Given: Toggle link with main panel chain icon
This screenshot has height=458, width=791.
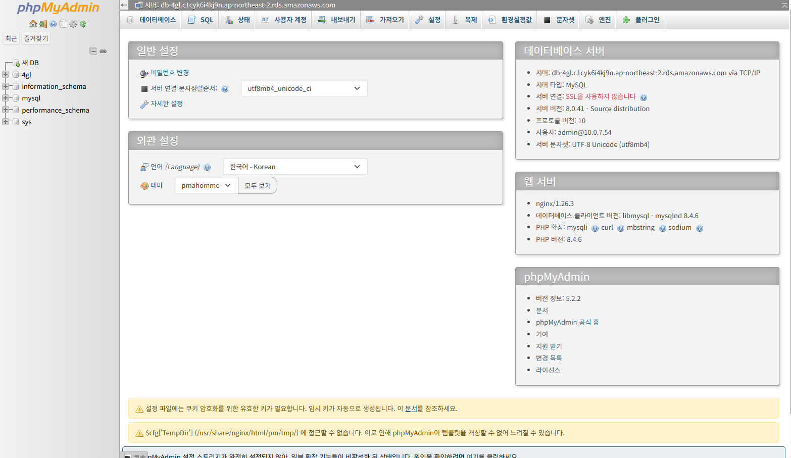Looking at the screenshot, I should click(103, 51).
